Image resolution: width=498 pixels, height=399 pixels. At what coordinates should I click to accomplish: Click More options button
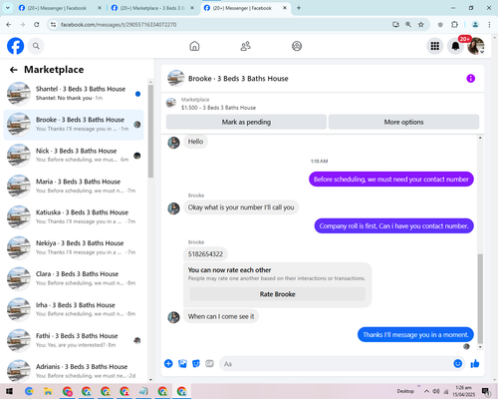click(403, 122)
